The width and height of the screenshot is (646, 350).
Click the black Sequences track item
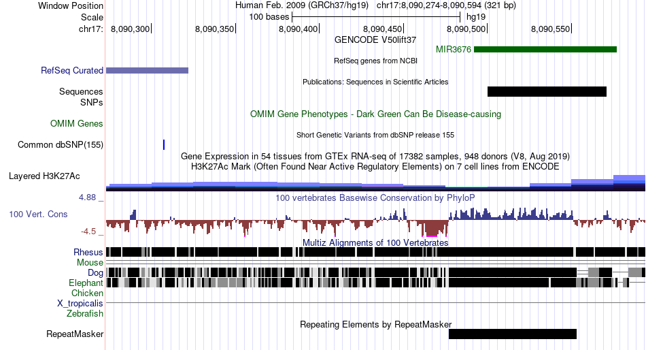click(547, 92)
